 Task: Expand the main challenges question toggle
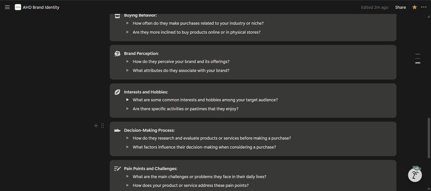click(x=127, y=176)
